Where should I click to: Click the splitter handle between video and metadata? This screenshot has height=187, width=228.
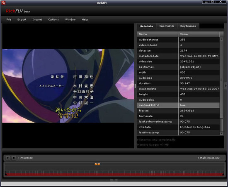[136, 86]
